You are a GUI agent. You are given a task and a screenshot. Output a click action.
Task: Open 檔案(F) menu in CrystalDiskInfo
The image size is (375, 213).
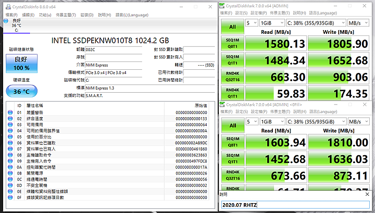click(11, 15)
